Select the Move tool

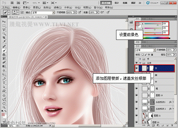[x=4, y=22]
